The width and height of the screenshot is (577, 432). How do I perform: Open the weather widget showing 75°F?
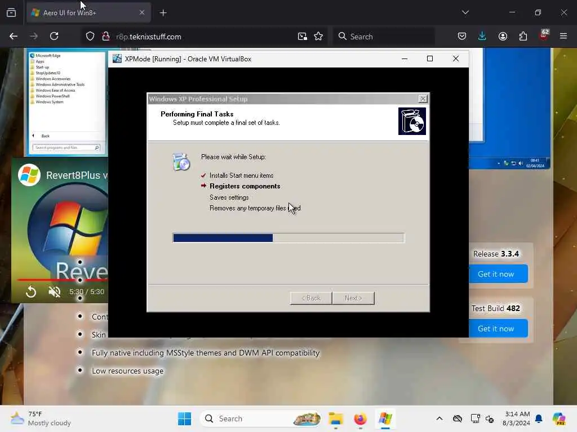(x=41, y=418)
